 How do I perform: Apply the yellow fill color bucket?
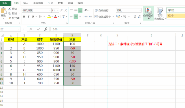point(49,17)
